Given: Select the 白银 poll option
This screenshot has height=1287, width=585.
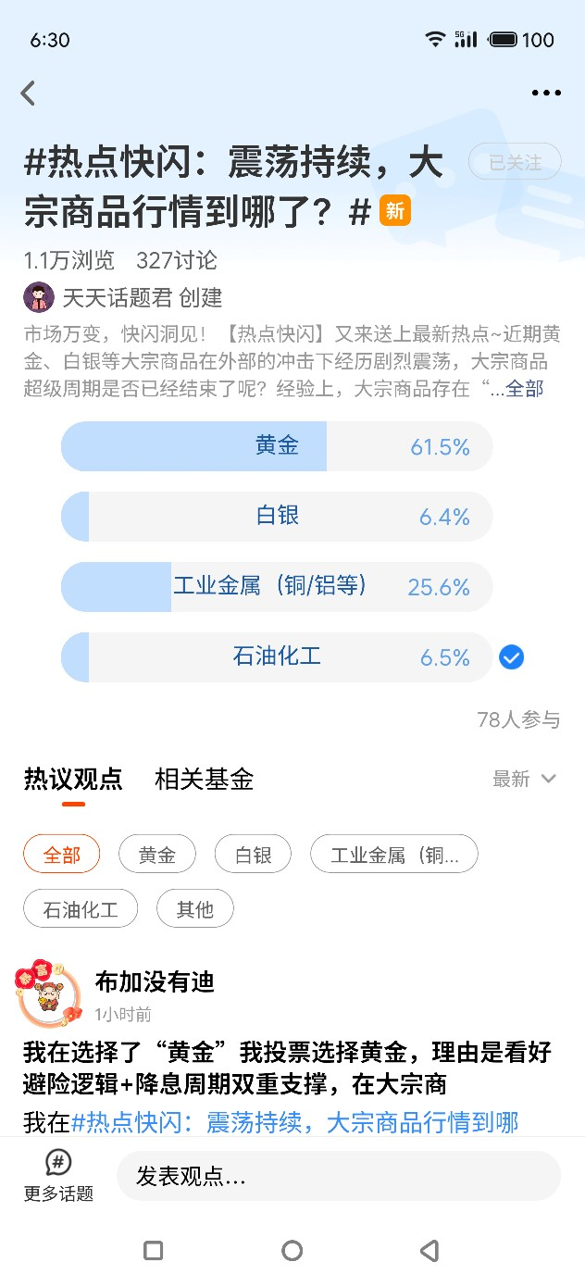Looking at the screenshot, I should 277,517.
